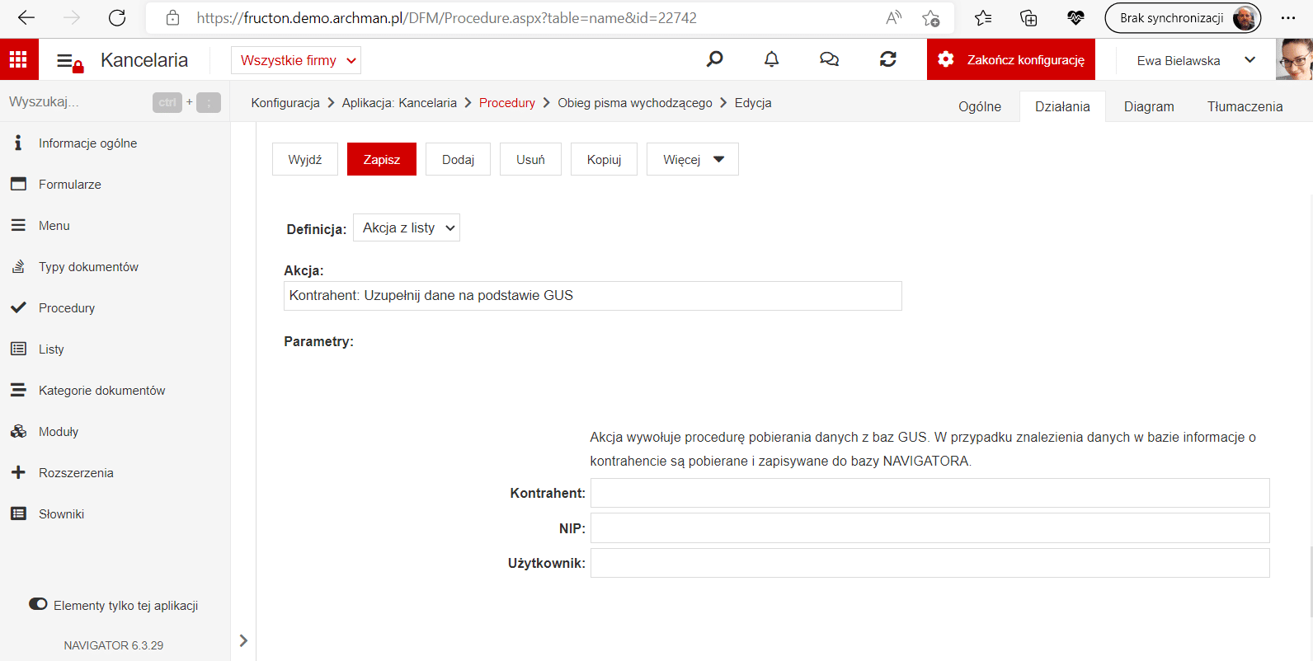Click the locked menu hamburger icon
This screenshot has height=661, width=1313.
(70, 62)
